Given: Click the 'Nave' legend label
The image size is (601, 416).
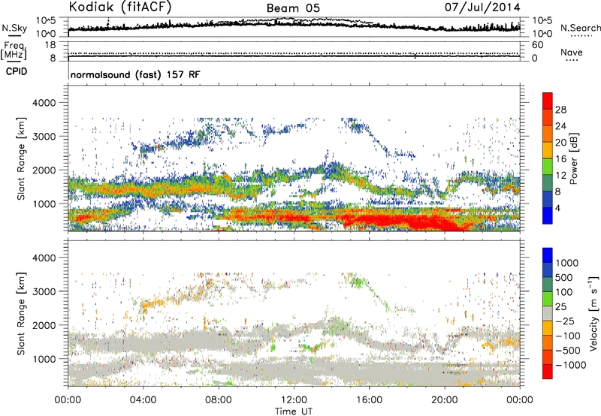Looking at the screenshot, I should 572,52.
